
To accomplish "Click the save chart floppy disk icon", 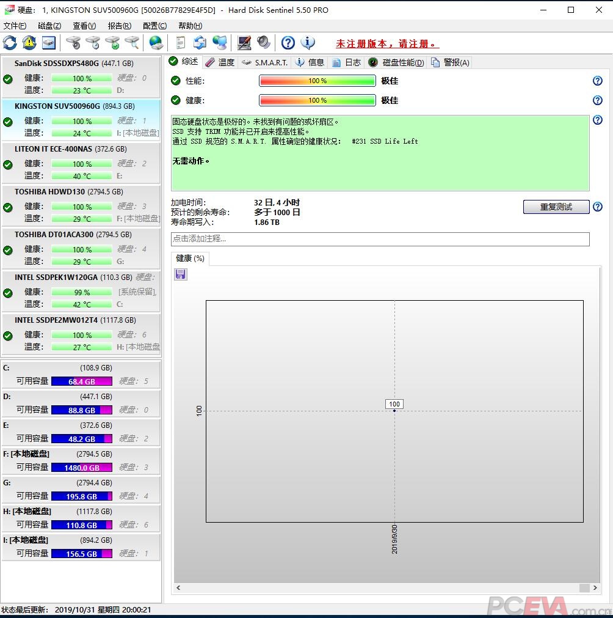I will [x=181, y=274].
